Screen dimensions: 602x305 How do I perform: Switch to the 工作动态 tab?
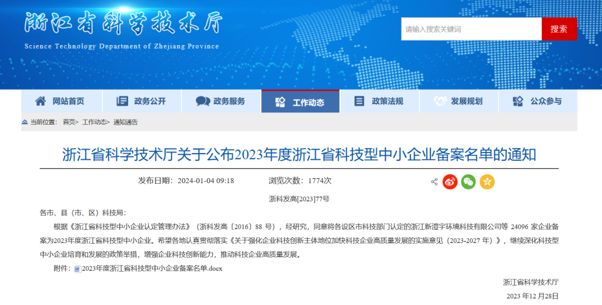tap(300, 102)
